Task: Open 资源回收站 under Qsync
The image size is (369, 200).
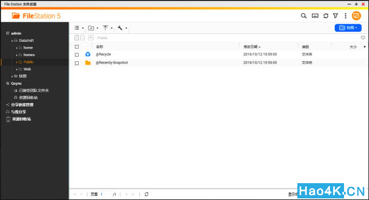Action: [x=28, y=97]
